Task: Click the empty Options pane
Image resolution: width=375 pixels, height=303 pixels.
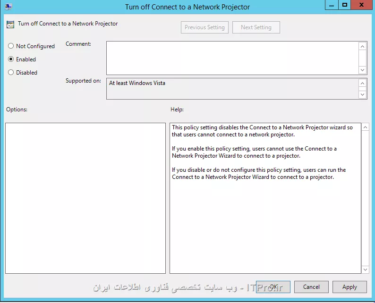Action: click(x=85, y=198)
